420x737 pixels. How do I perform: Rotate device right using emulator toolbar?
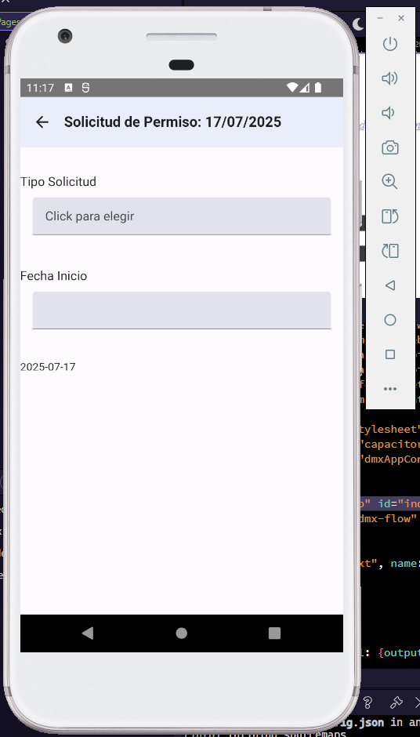[x=390, y=251]
